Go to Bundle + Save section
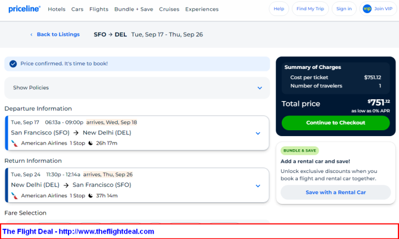The image size is (399, 239). tap(133, 9)
